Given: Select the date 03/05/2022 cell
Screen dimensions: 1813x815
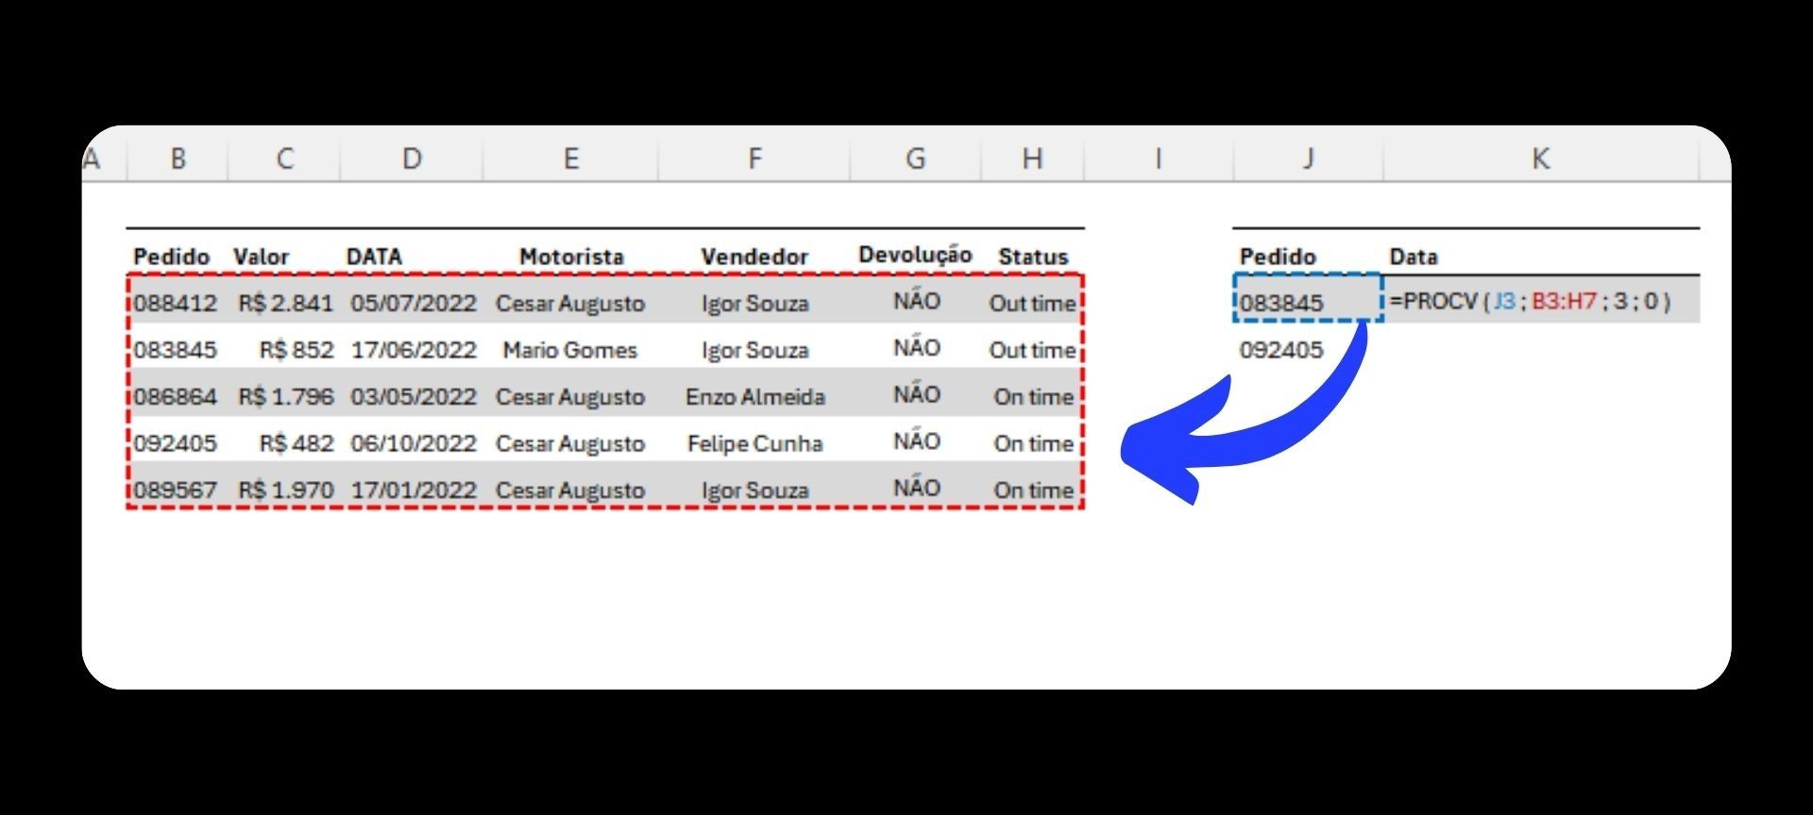Looking at the screenshot, I should click(x=414, y=396).
